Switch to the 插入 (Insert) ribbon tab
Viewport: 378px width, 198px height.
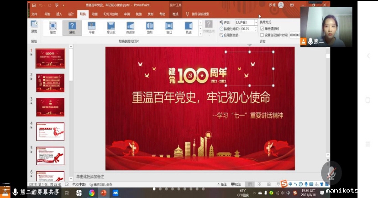click(x=59, y=14)
